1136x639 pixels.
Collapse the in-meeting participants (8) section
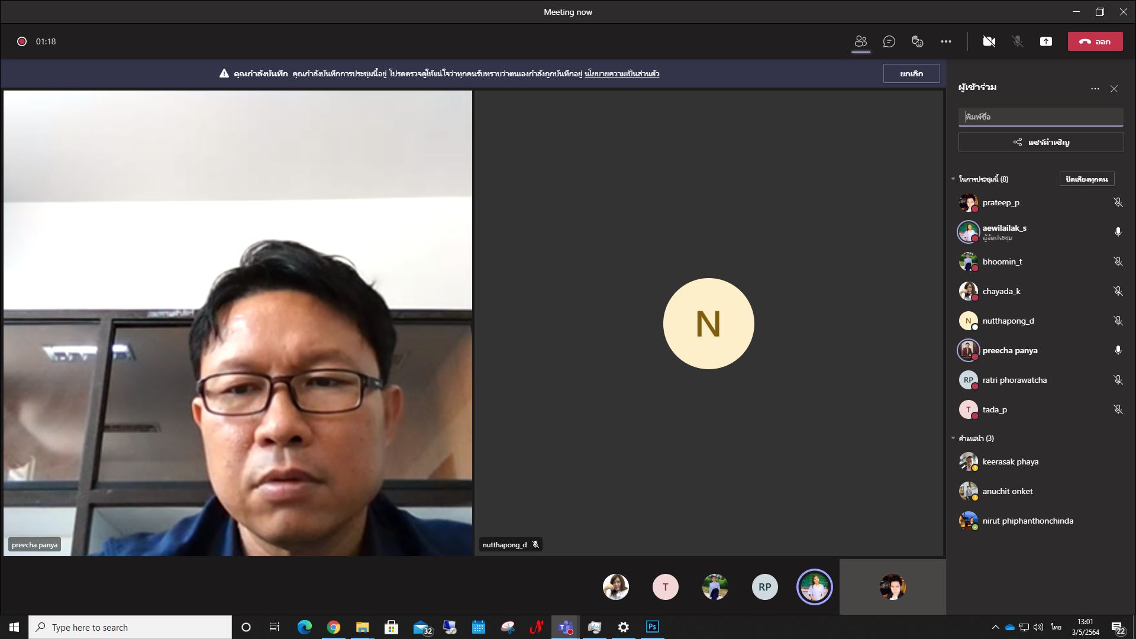pos(953,179)
